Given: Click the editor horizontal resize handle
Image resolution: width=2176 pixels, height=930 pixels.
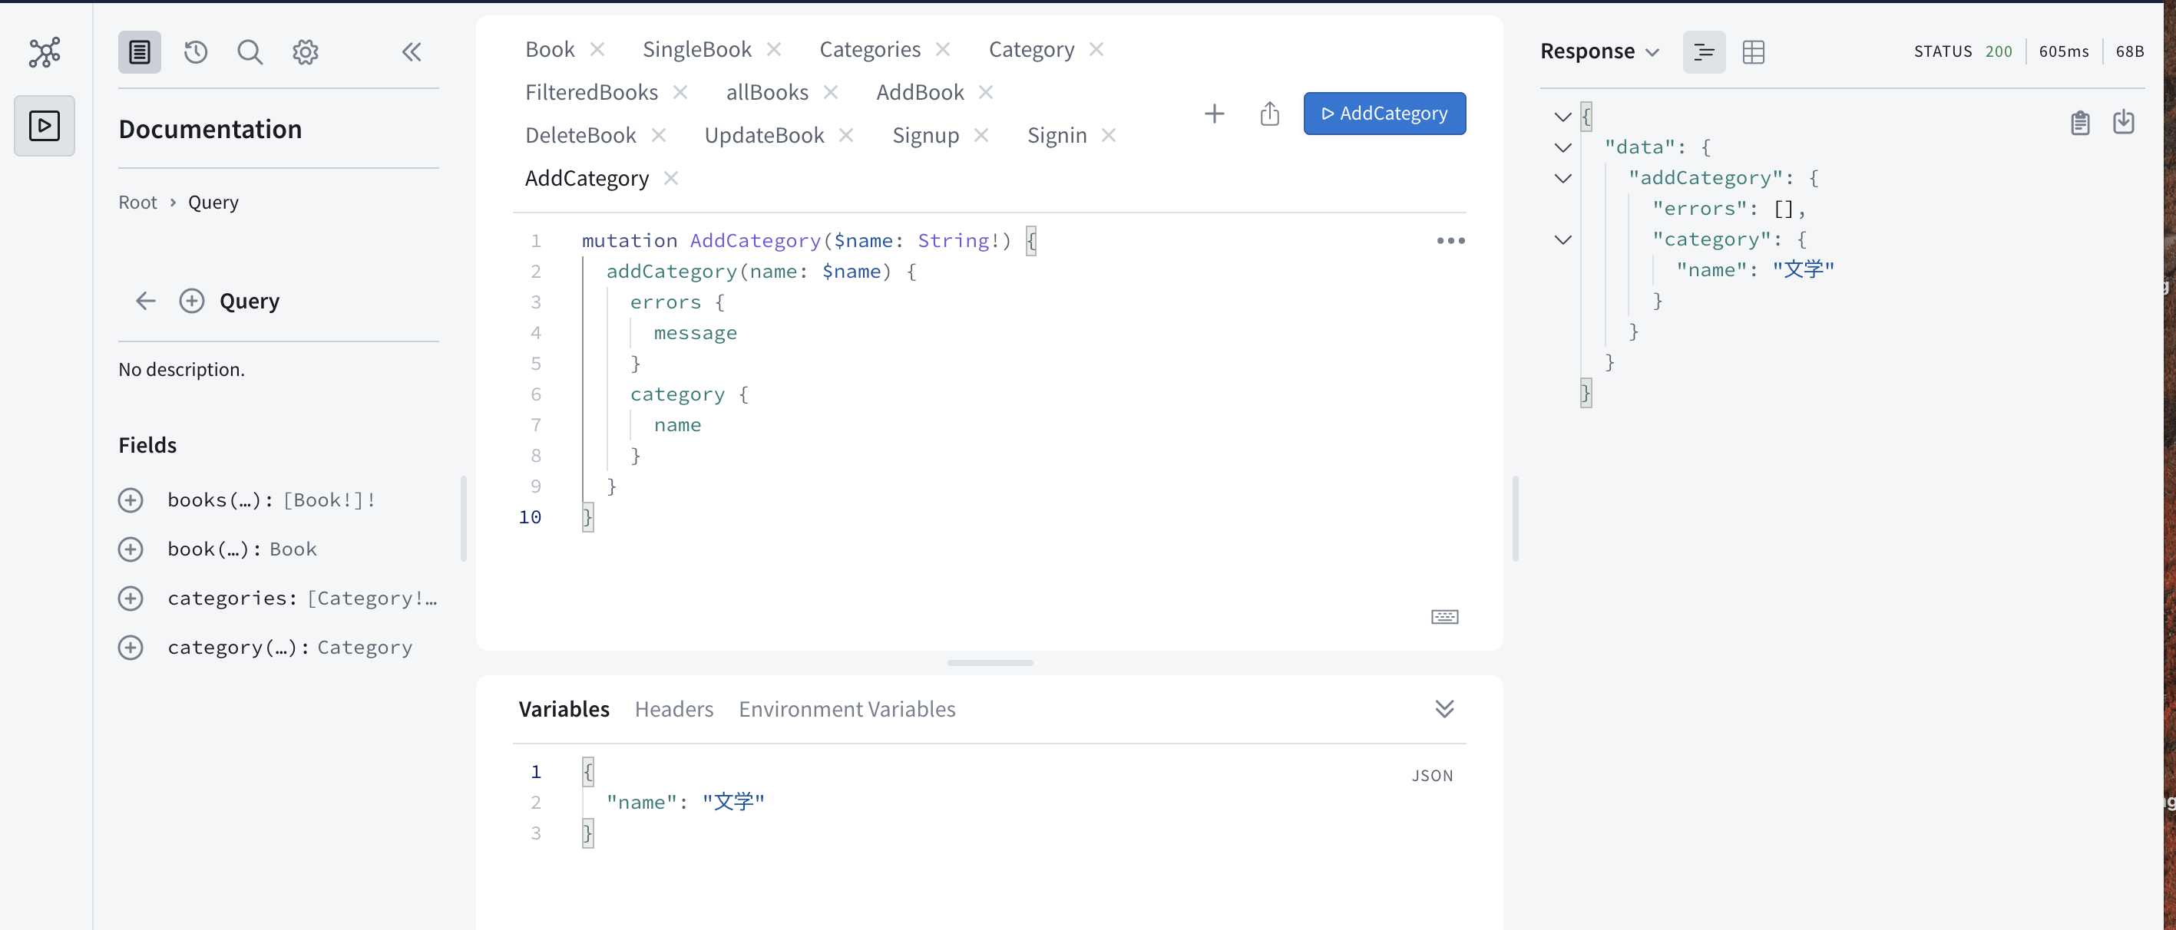Looking at the screenshot, I should tap(989, 662).
